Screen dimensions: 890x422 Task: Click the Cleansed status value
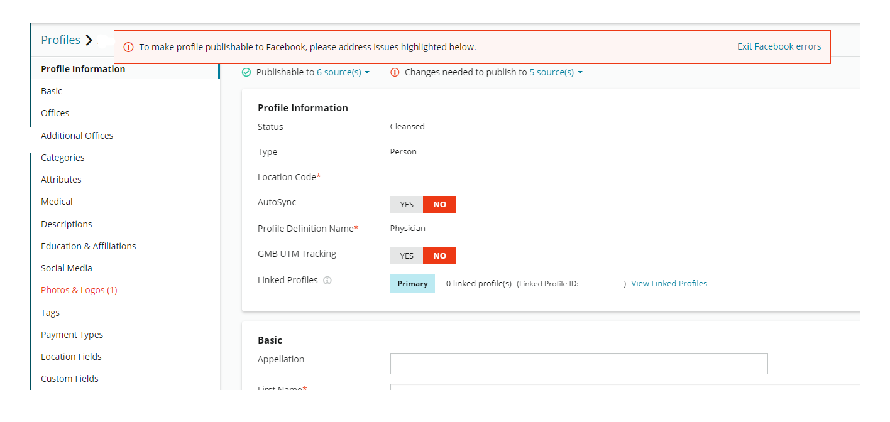(407, 127)
